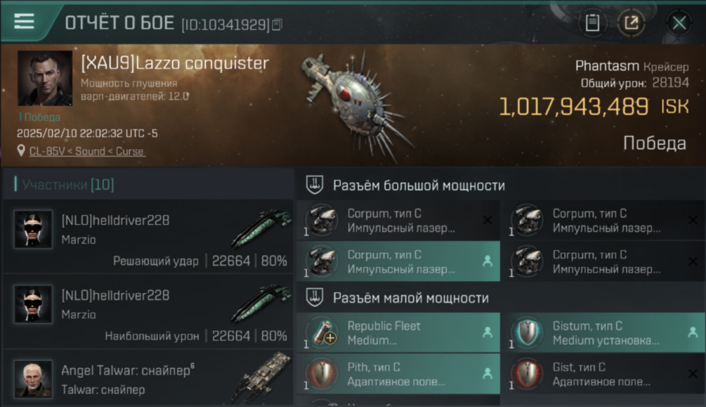
Task: Select the Gistum C-type Medium module
Action: (x=603, y=333)
